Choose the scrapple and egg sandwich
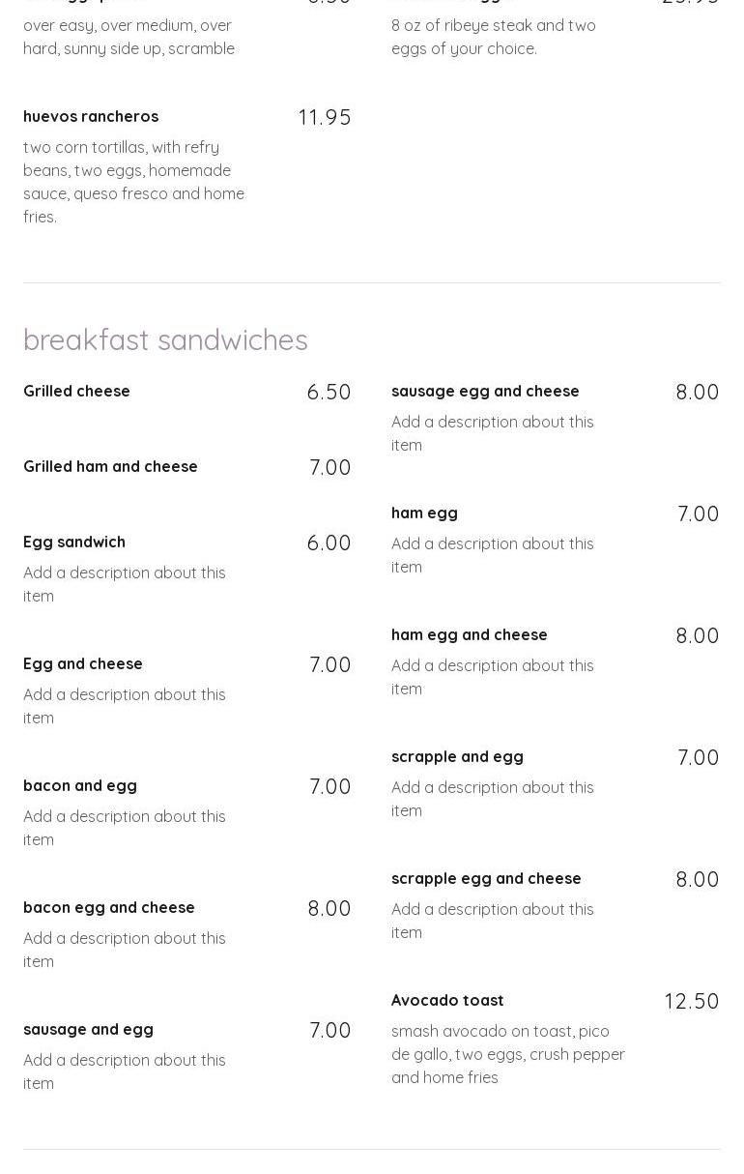The width and height of the screenshot is (744, 1174). pos(457,756)
